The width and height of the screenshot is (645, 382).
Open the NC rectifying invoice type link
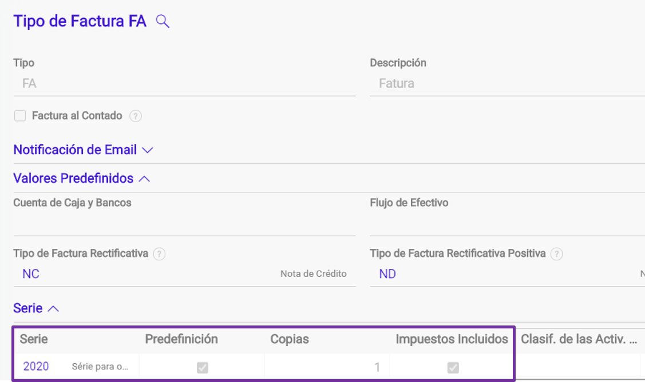click(x=31, y=274)
